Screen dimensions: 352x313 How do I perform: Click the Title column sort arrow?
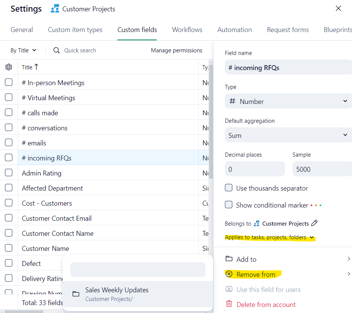coord(36,67)
